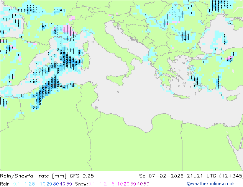Click the Snow legend 50 value

(146, 184)
